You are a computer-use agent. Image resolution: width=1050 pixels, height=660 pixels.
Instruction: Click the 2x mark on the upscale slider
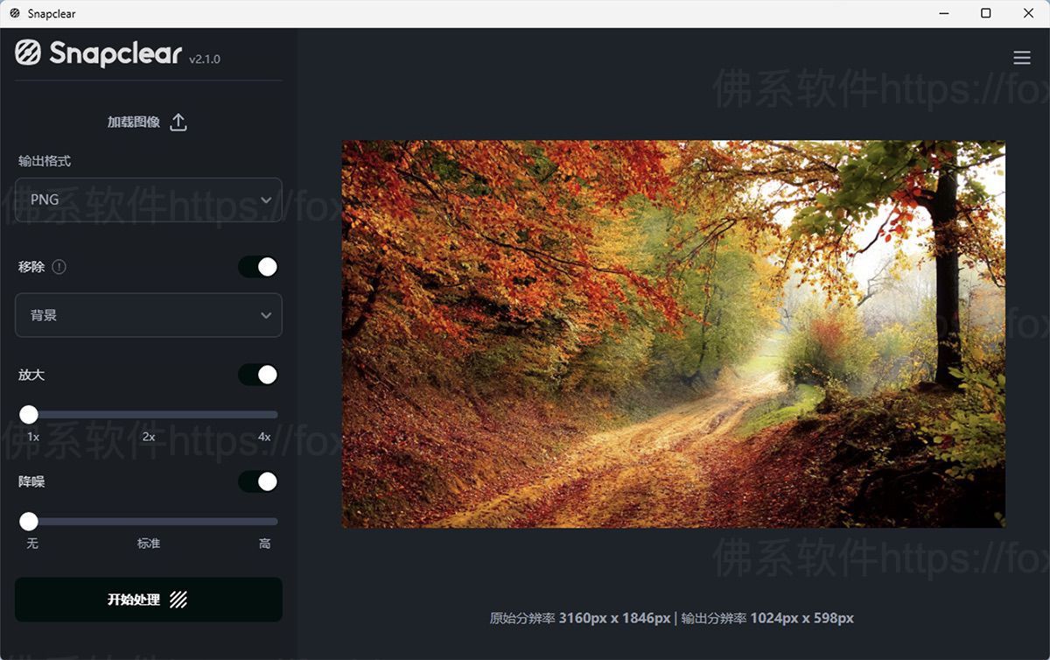[x=147, y=435]
